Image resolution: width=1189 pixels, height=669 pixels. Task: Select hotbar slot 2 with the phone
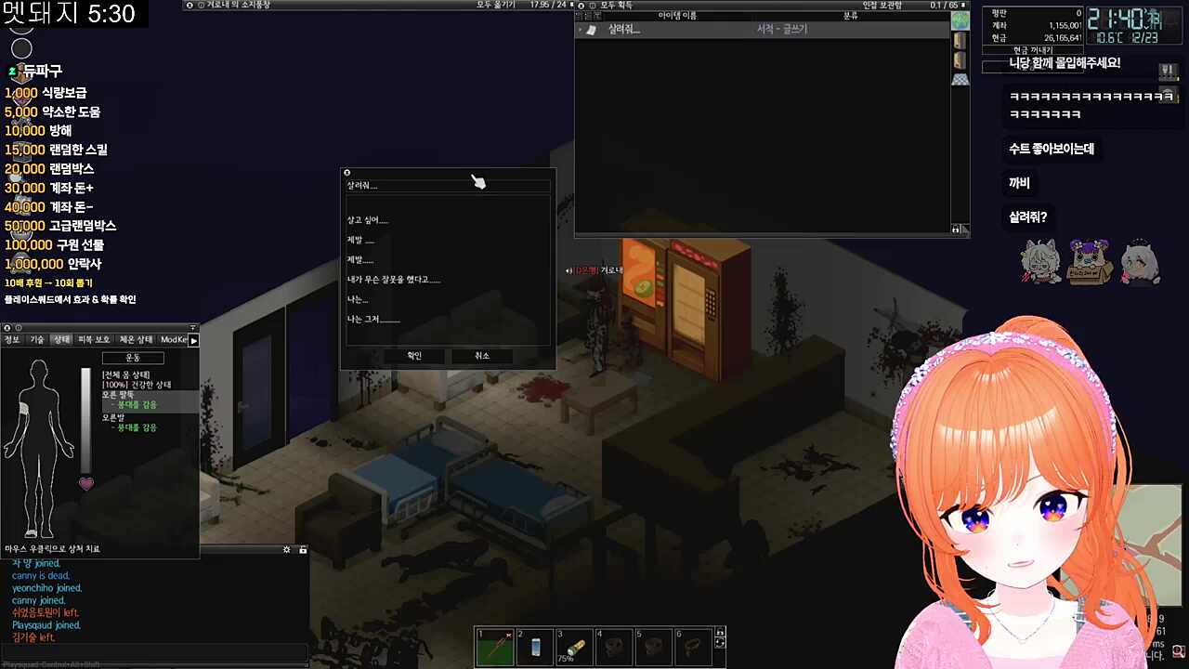[x=535, y=647]
